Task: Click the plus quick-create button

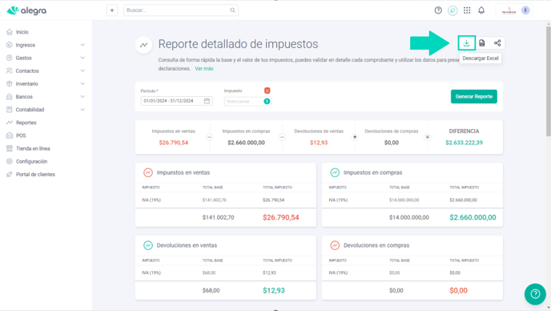Action: [x=112, y=10]
